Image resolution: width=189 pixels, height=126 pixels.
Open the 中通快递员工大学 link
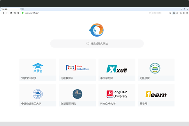31,104
